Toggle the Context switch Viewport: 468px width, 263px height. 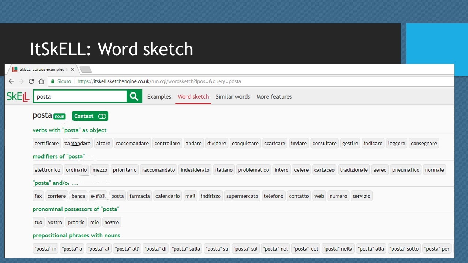point(102,116)
